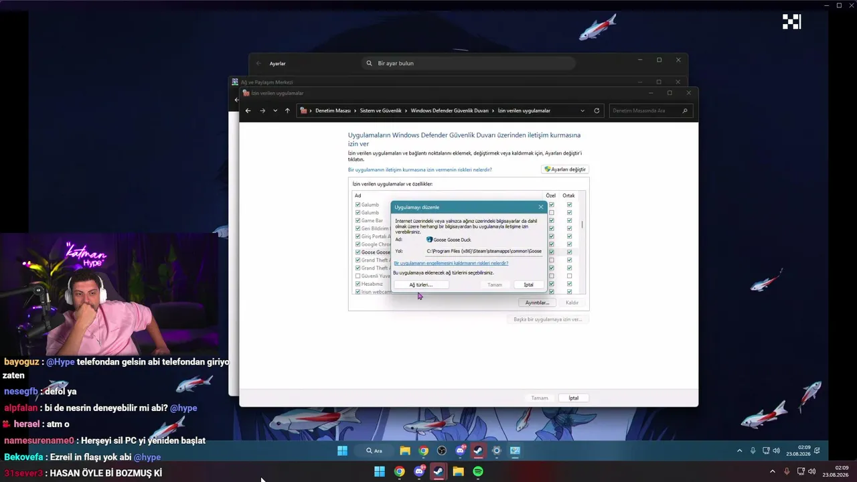The image size is (857, 482).
Task: Open the Ayrıntılar... button
Action: coord(537,303)
